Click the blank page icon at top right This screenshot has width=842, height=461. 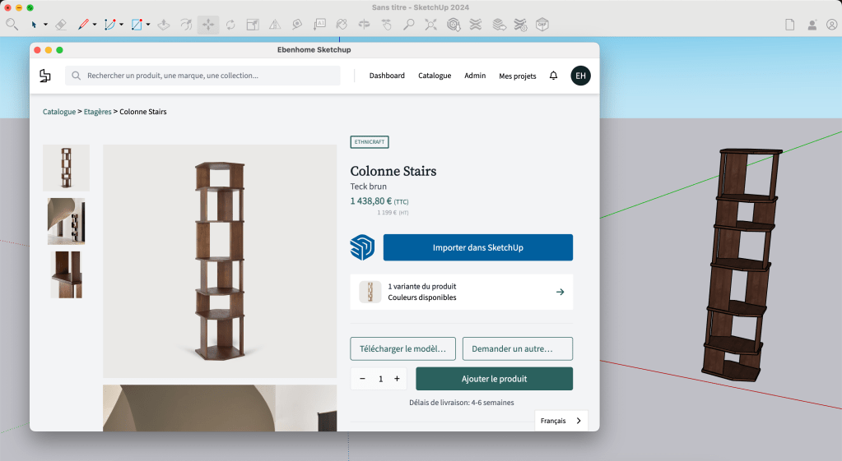pyautogui.click(x=790, y=25)
